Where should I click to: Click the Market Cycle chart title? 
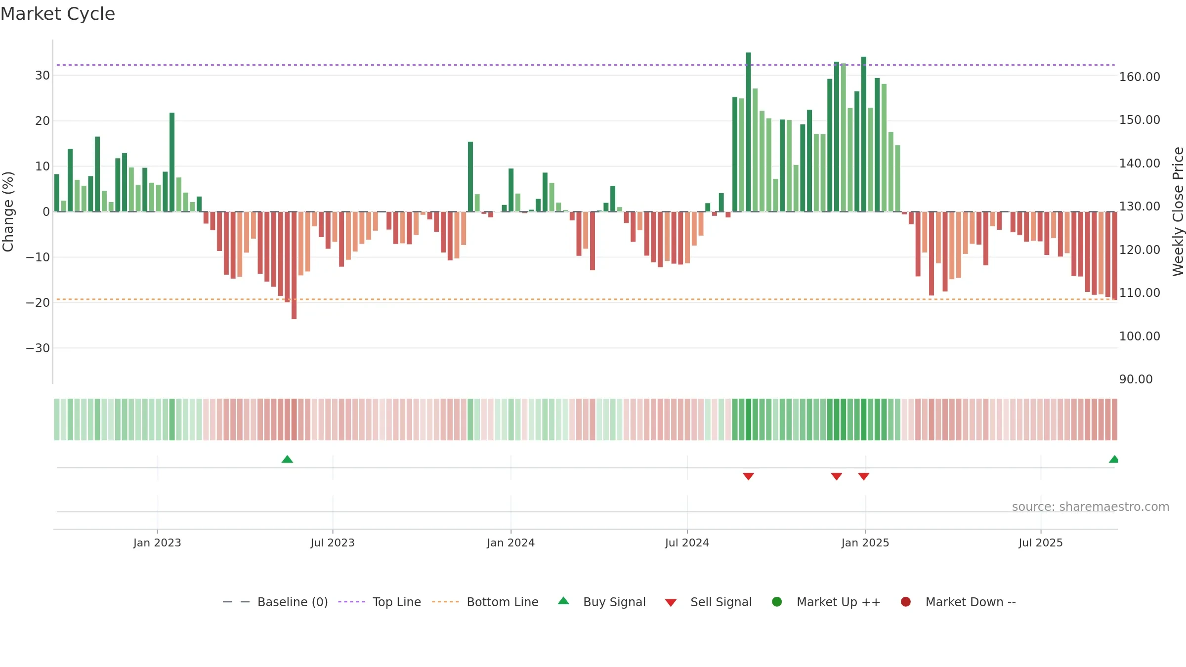point(58,14)
